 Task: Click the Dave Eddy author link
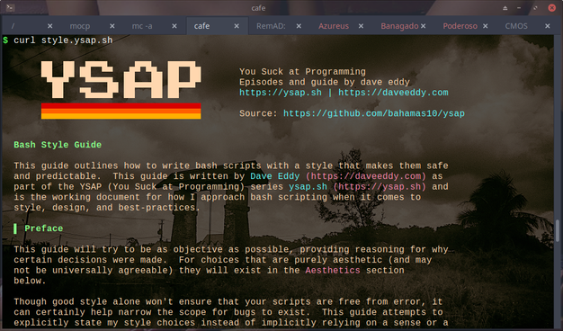coord(274,176)
